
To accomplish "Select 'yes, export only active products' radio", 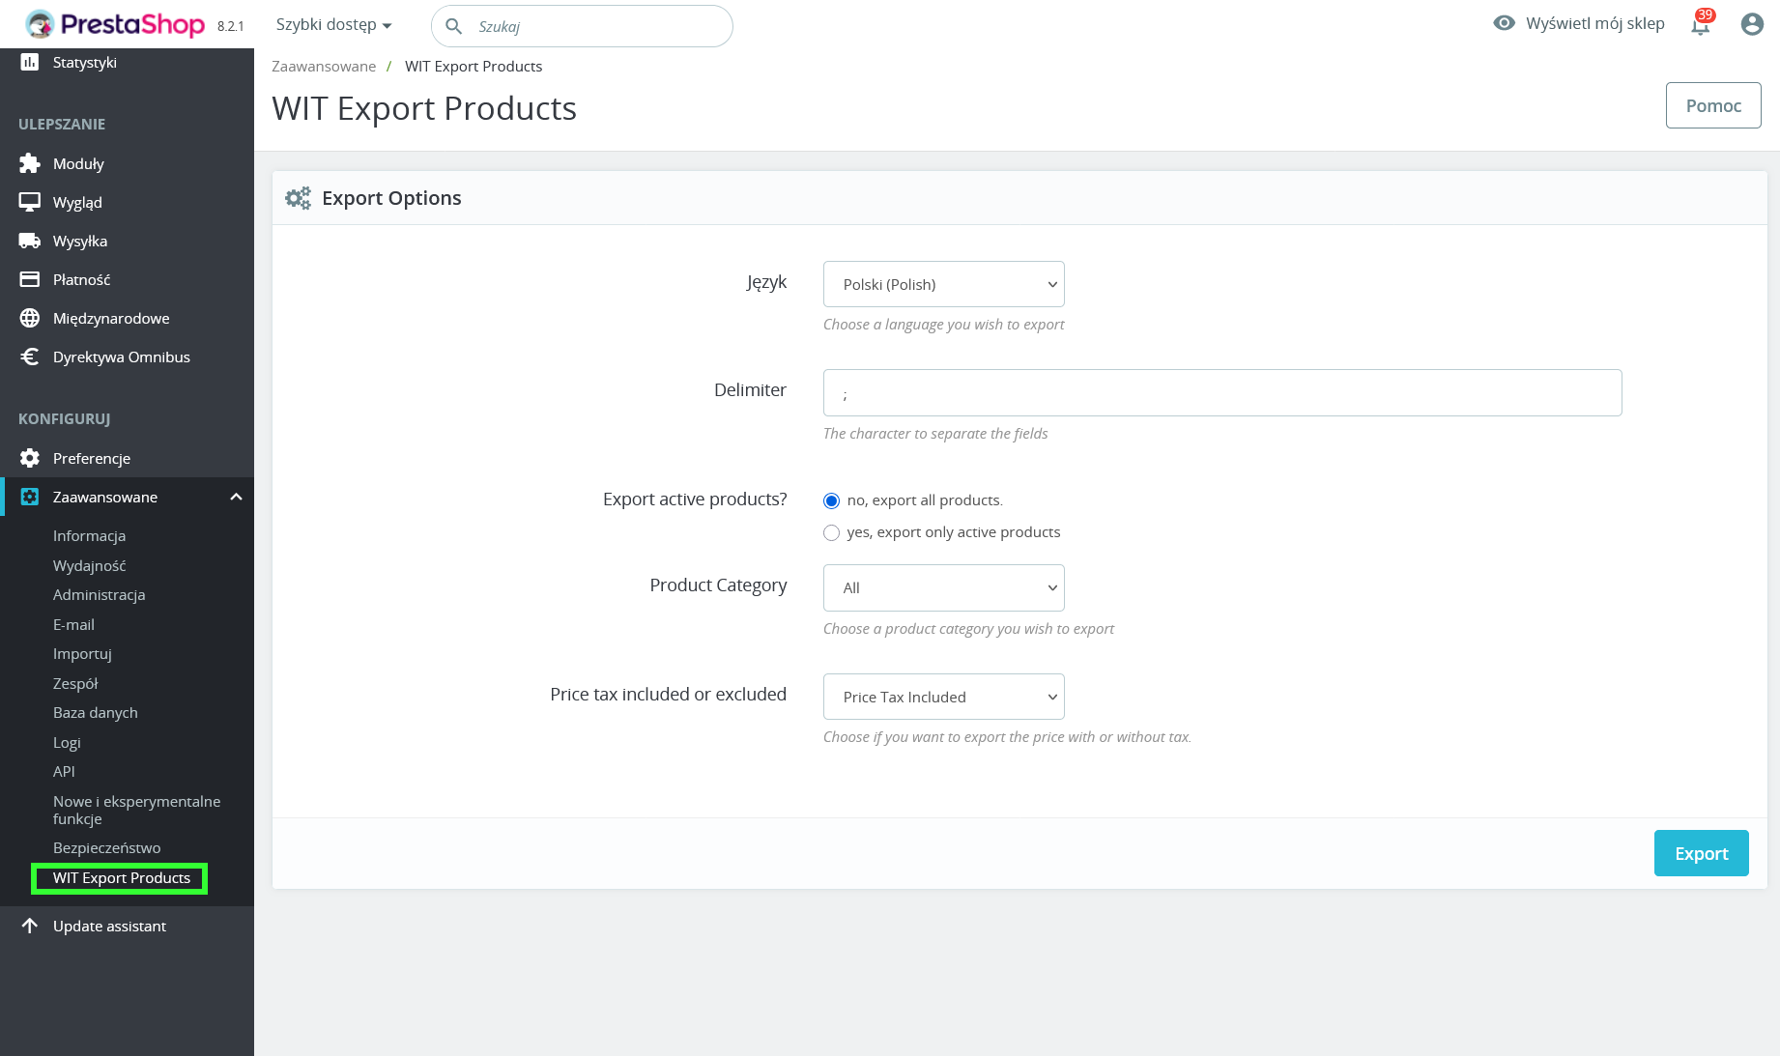I will pos(831,532).
